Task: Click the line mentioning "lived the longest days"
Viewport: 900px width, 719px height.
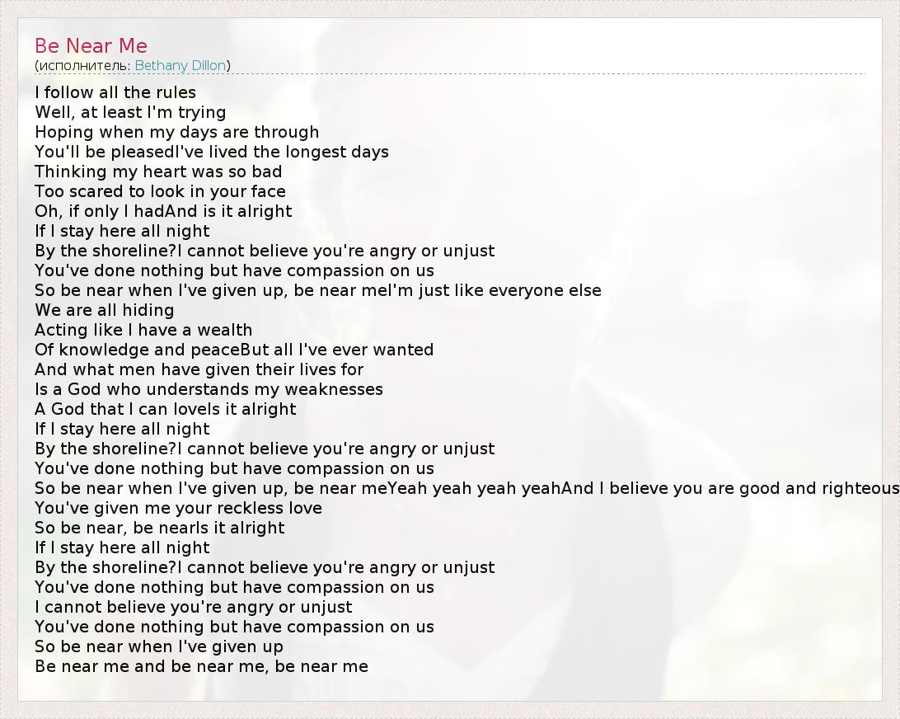Action: [212, 152]
